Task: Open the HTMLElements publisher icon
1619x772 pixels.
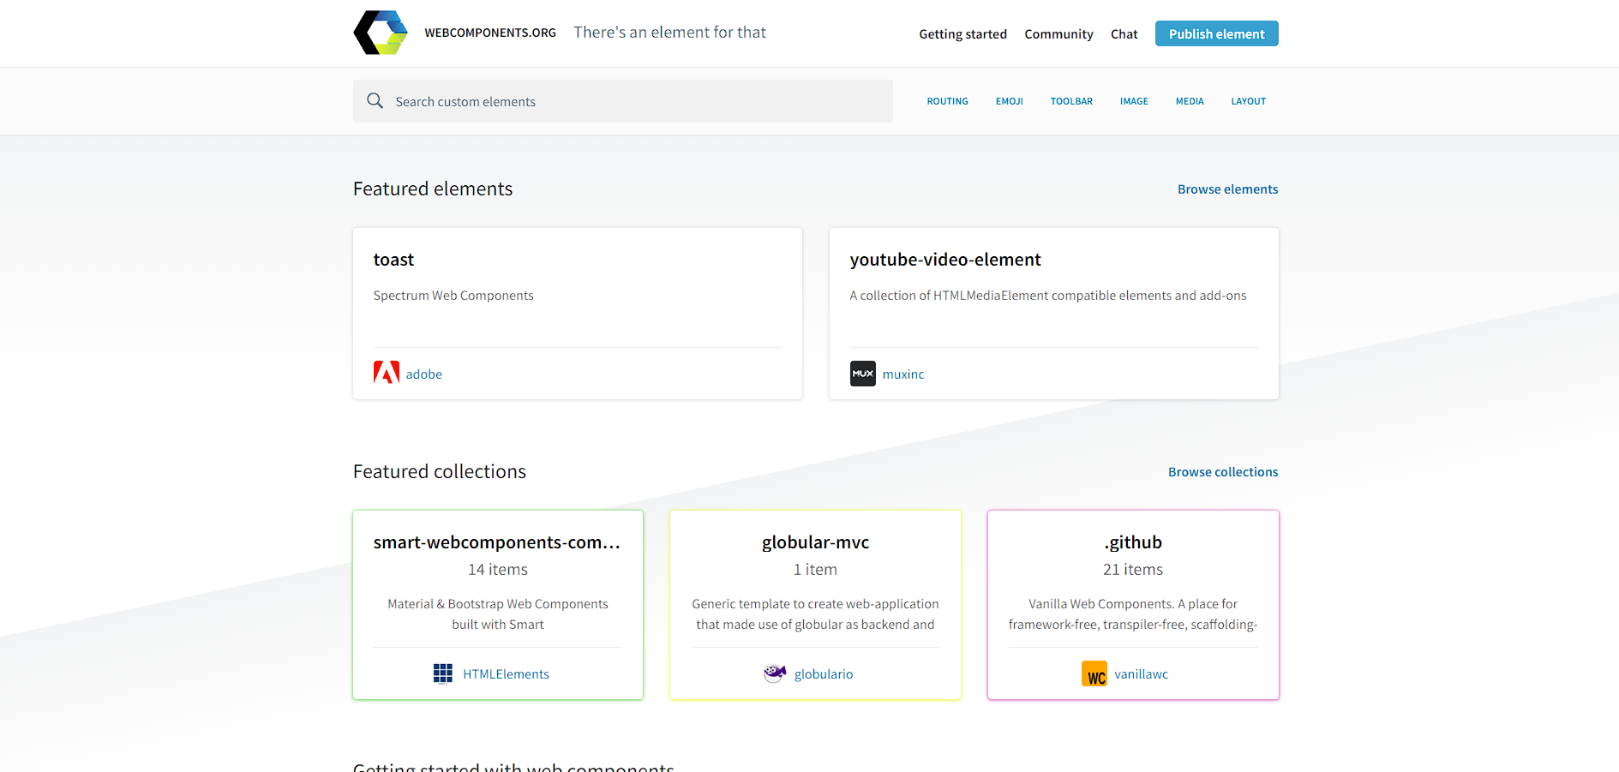Action: 443,673
